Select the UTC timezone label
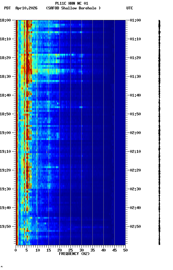The image size is (173, 270). [130, 8]
